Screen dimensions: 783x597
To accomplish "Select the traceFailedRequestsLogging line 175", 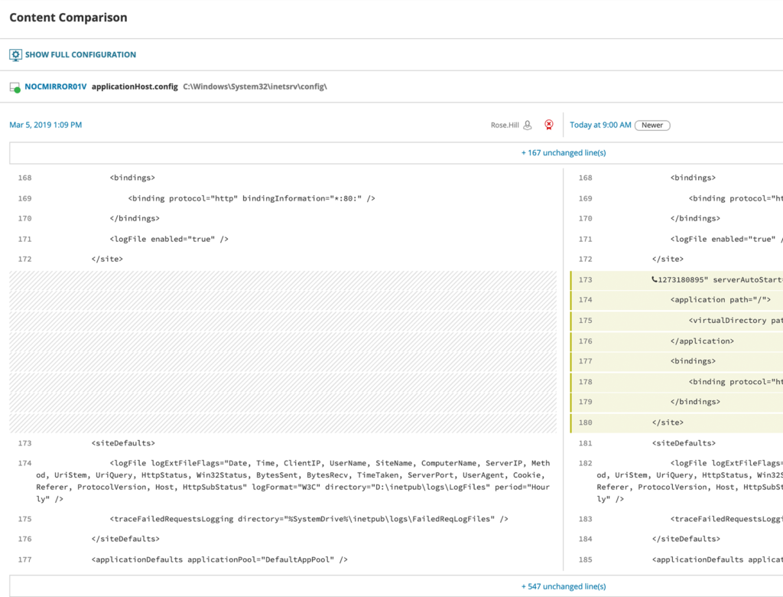I will click(309, 519).
